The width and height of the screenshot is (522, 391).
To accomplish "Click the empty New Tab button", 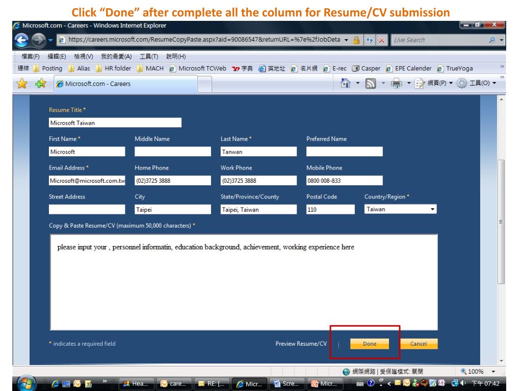I will click(205, 84).
